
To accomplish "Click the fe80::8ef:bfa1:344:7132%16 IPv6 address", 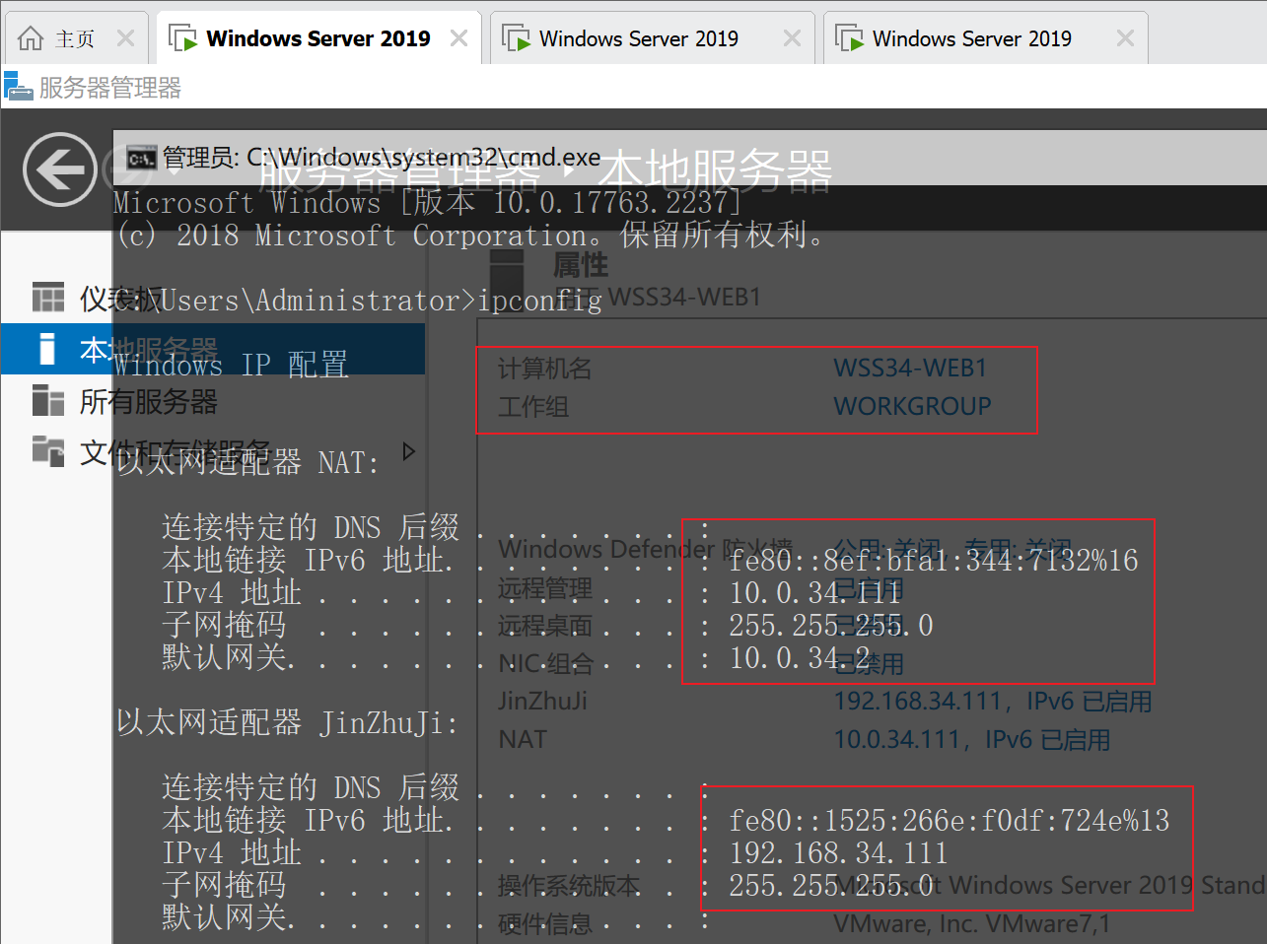I will (x=934, y=560).
